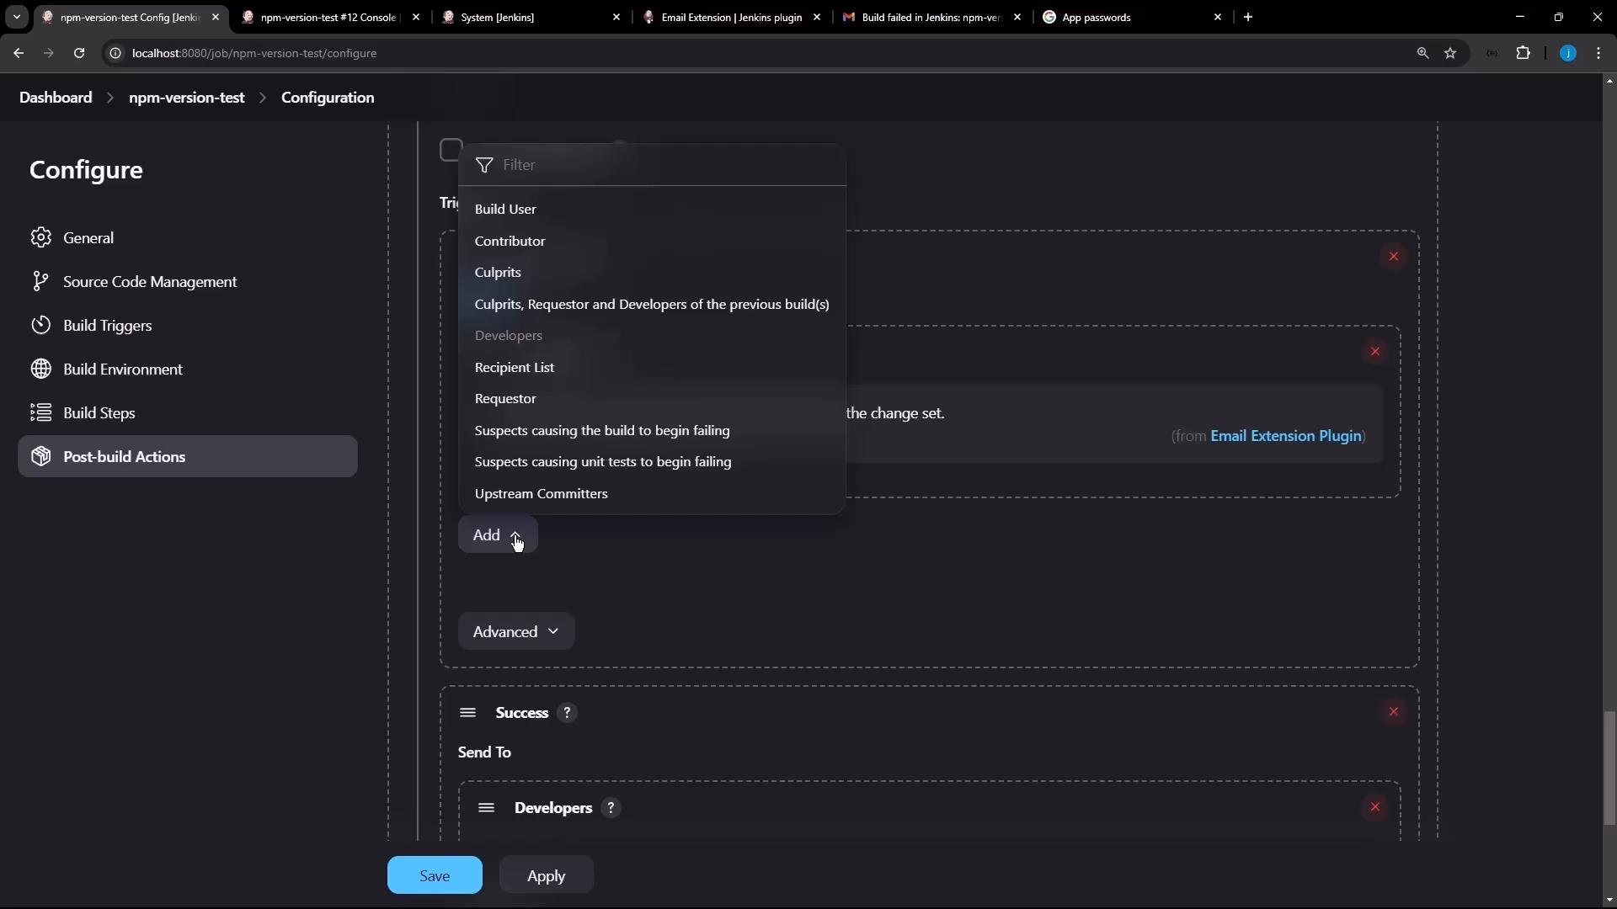Grab drag handle of Developers recipient
Image resolution: width=1617 pixels, height=909 pixels.
click(486, 808)
